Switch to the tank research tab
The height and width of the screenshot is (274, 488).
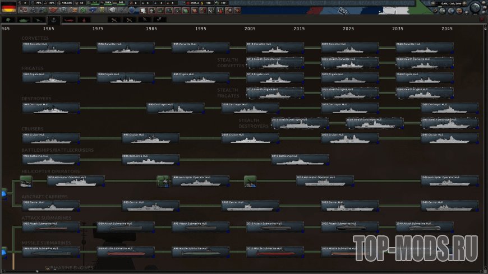(x=24, y=20)
